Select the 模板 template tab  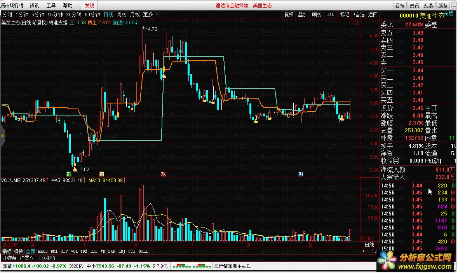[18, 251]
